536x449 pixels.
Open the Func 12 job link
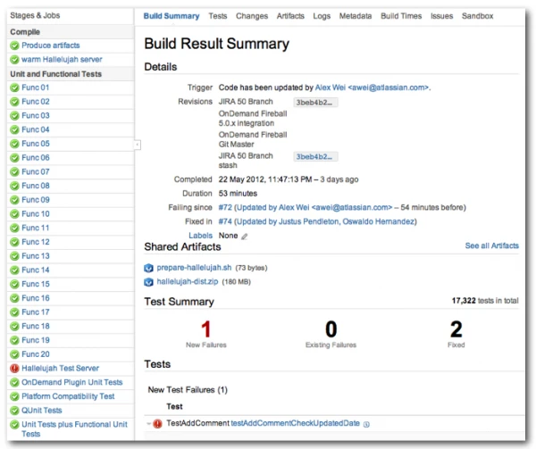point(36,242)
